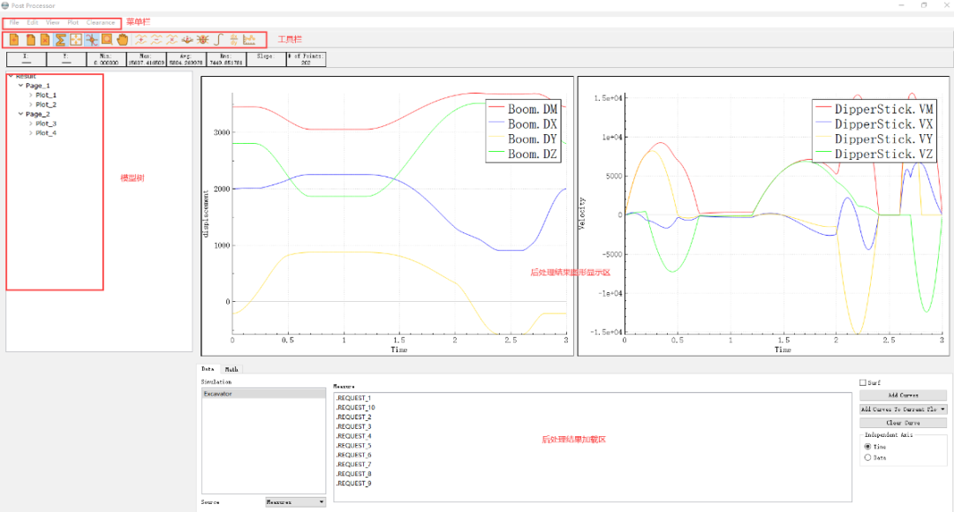Open Add Curves To Current Plot dropdown
The height and width of the screenshot is (512, 954).
(x=903, y=410)
